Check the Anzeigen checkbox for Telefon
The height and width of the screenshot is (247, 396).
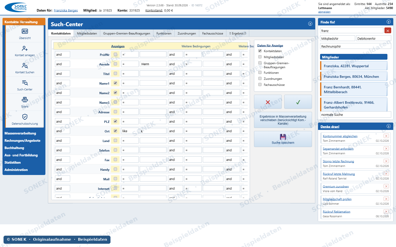tap(115, 150)
